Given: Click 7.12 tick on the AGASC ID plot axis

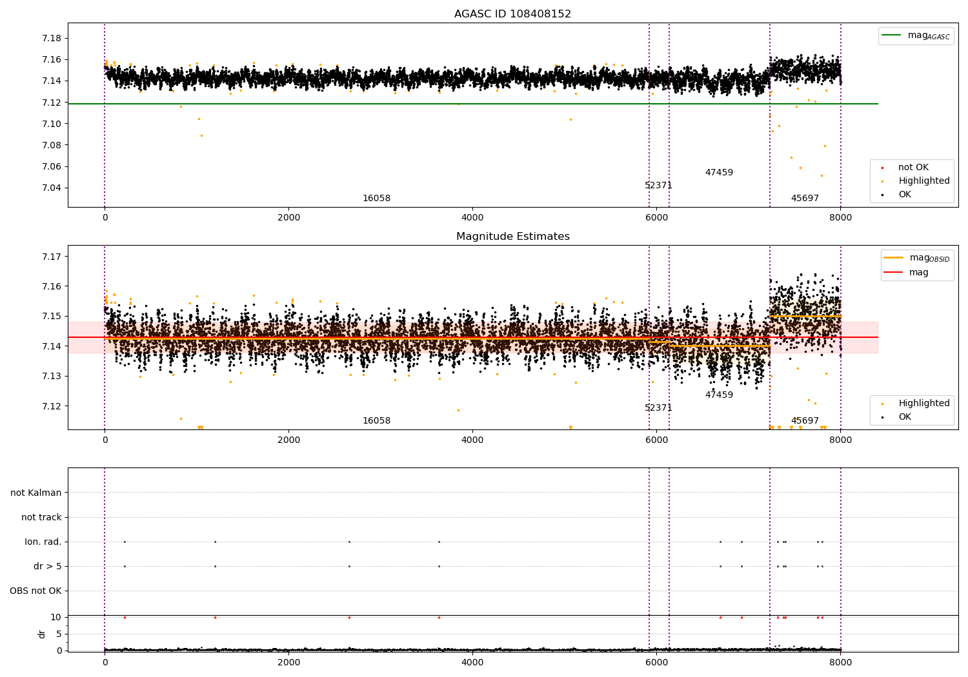Looking at the screenshot, I should tap(51, 103).
